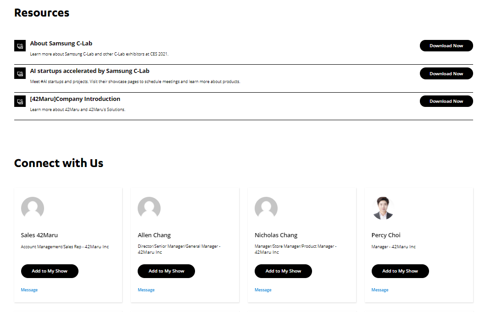Click the Manager/Store Manager/Product Manager job title
491x312 pixels.
point(296,249)
